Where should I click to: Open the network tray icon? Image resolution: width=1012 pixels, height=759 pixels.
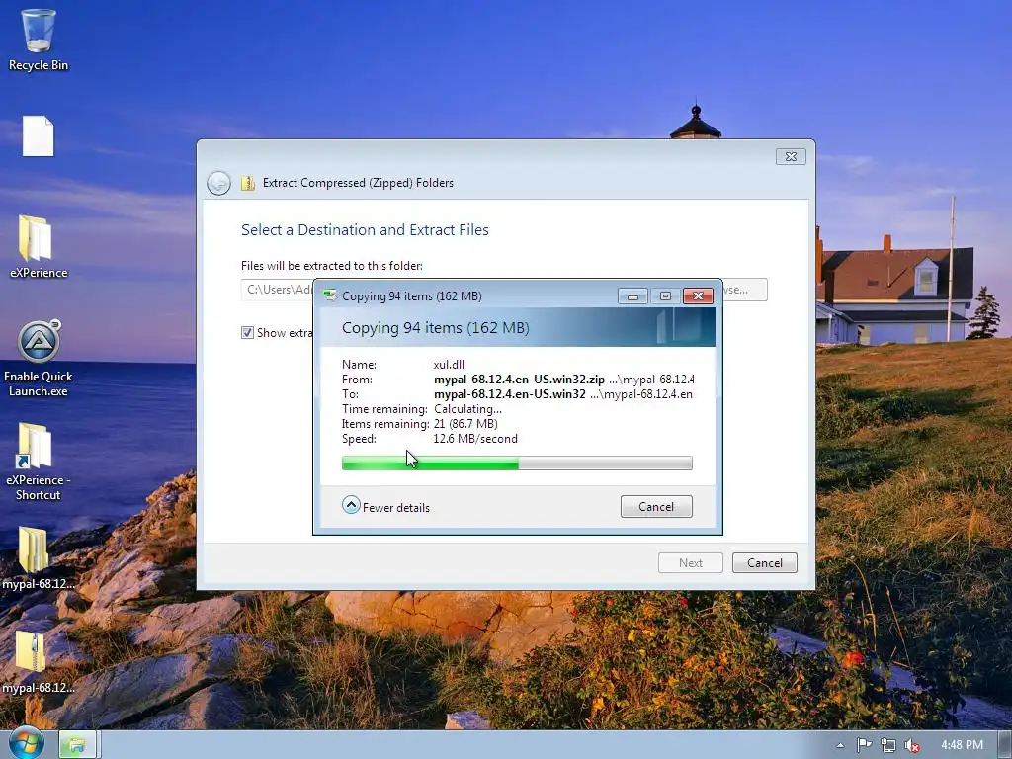point(888,745)
